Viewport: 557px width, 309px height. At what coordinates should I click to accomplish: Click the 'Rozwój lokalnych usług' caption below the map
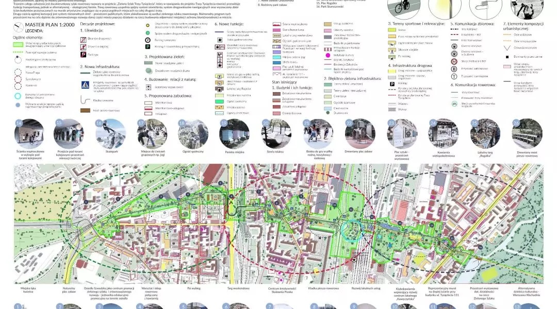click(x=366, y=288)
